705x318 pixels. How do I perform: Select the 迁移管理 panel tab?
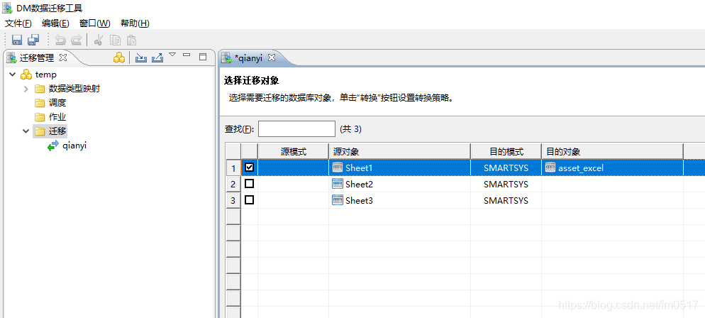(x=37, y=57)
